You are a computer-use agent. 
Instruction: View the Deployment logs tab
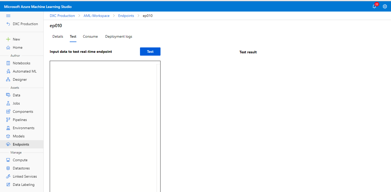[x=119, y=36]
